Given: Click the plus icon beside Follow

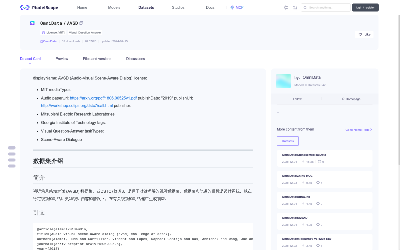Looking at the screenshot, I should click(291, 99).
